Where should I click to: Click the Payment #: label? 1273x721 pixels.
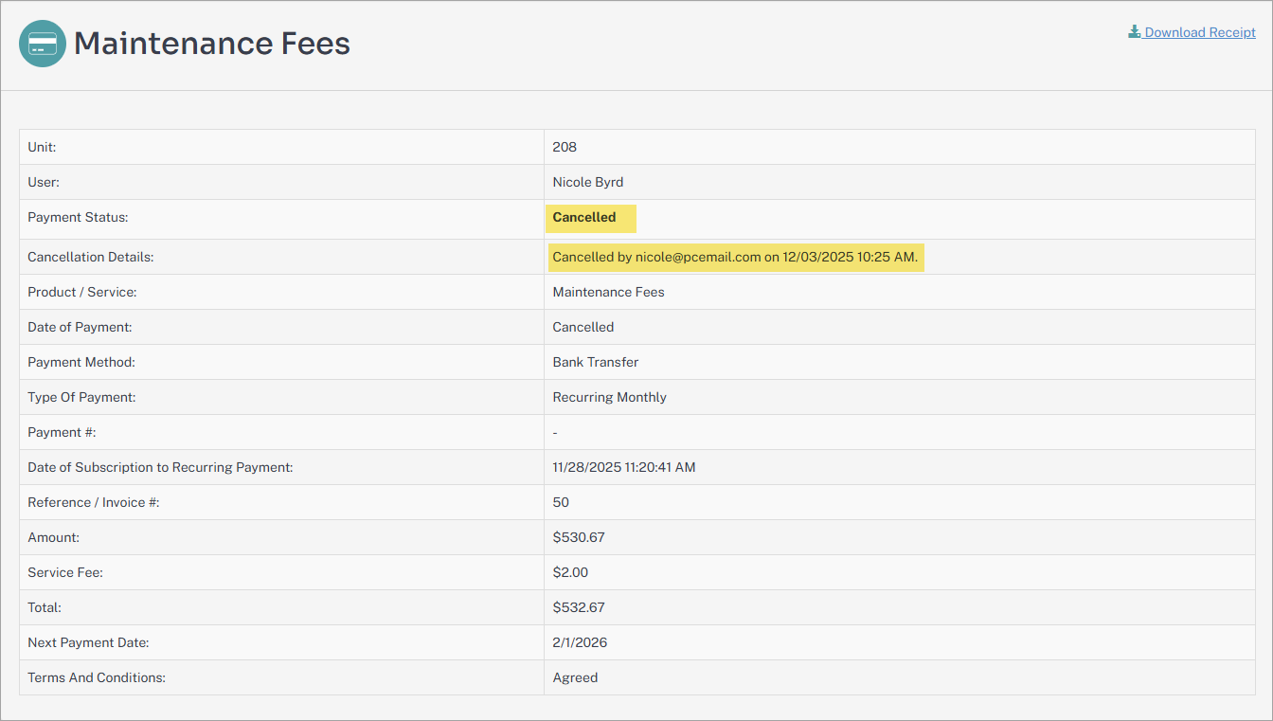(x=62, y=432)
